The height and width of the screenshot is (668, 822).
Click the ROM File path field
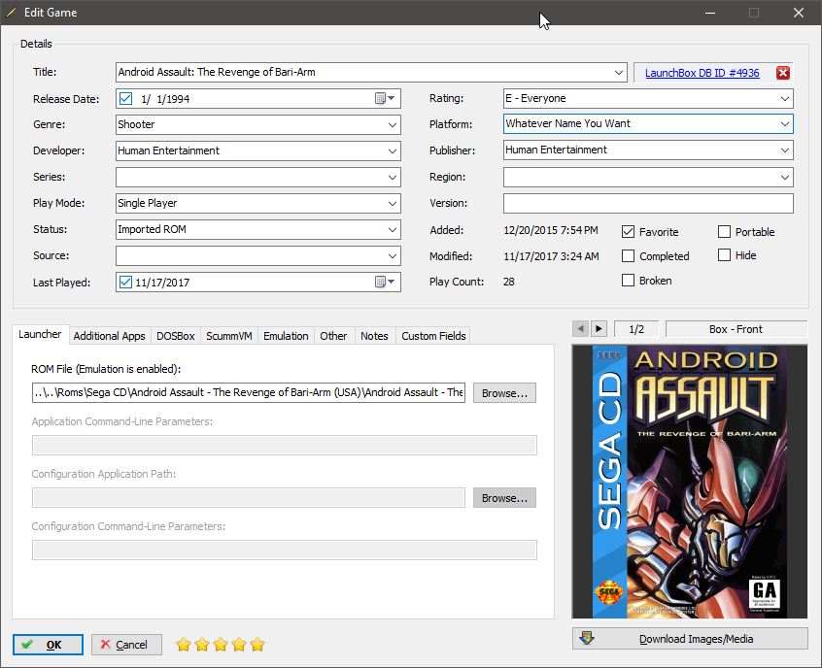[x=249, y=392]
